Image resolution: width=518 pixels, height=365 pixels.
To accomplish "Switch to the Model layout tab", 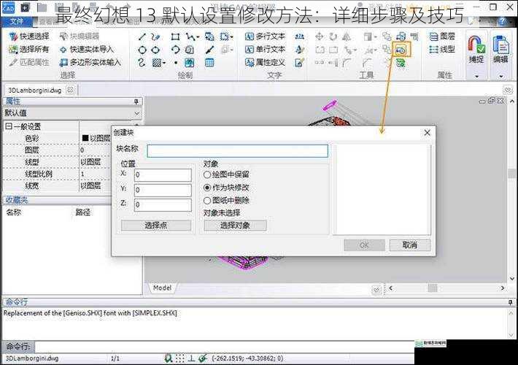I will pyautogui.click(x=162, y=288).
